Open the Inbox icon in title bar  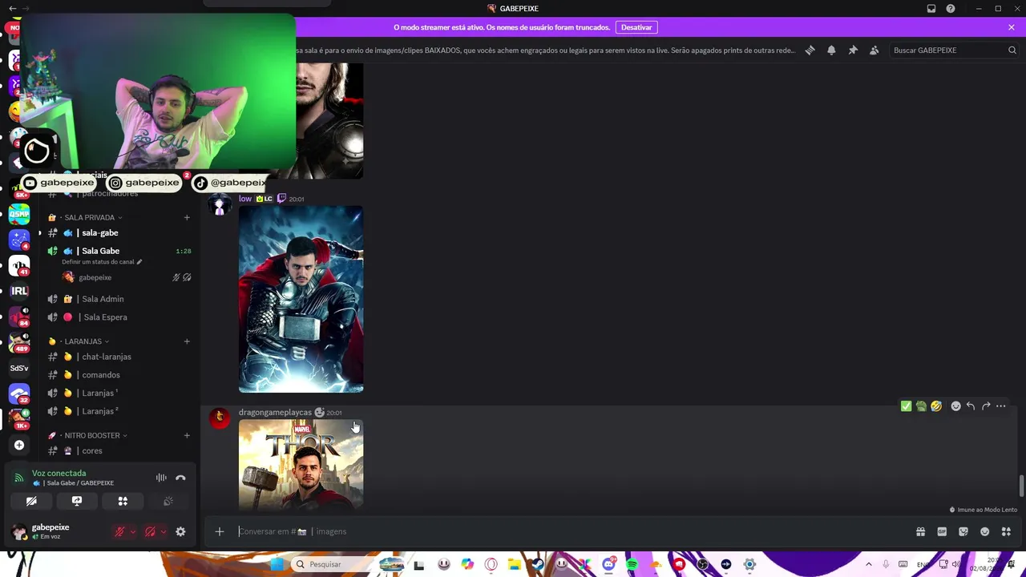click(x=931, y=9)
